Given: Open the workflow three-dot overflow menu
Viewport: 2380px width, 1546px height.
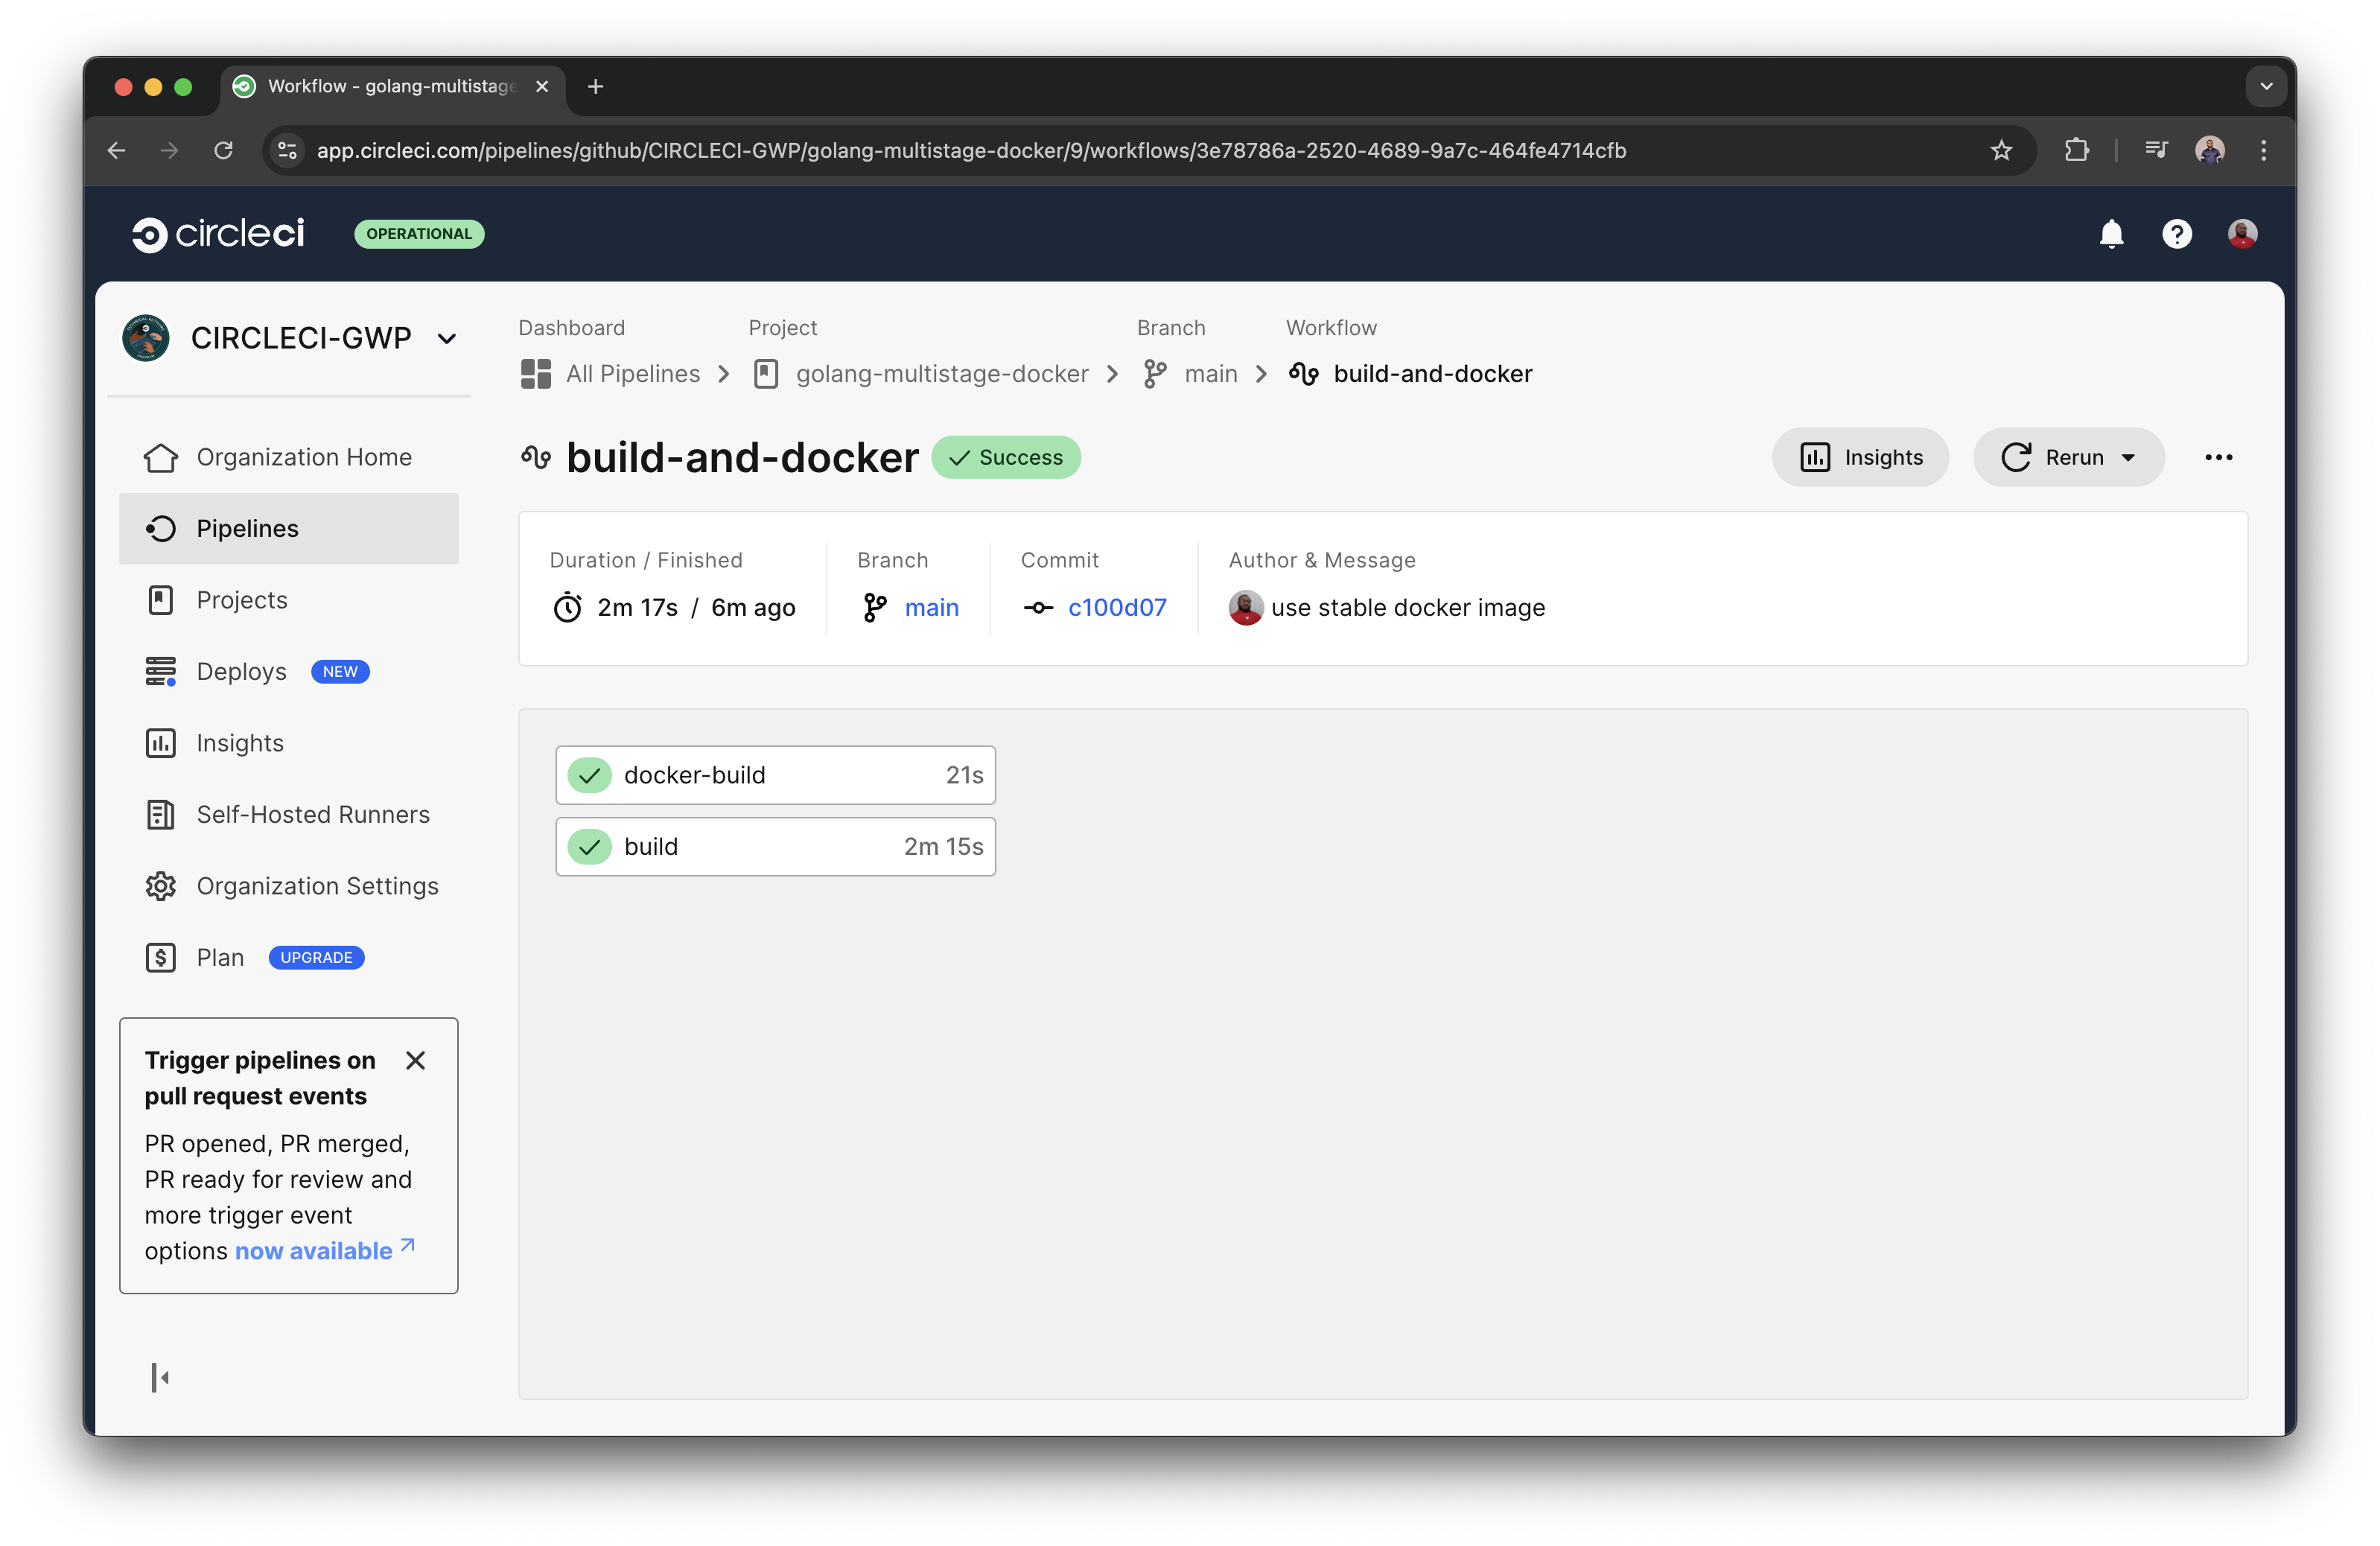Looking at the screenshot, I should click(x=2219, y=457).
